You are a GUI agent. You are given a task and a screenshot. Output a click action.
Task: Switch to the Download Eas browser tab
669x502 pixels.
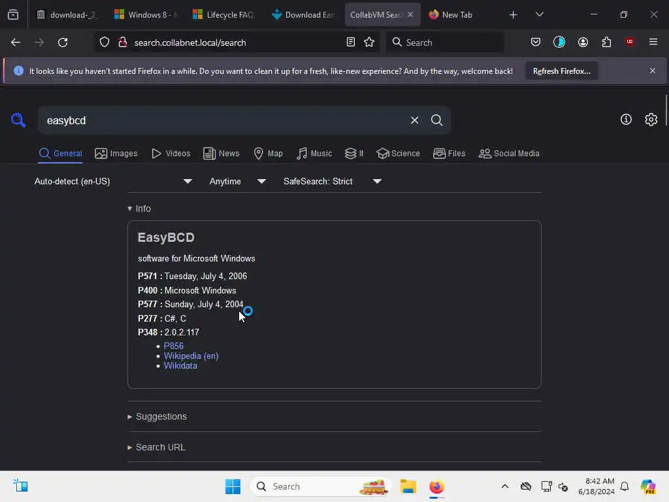(303, 15)
